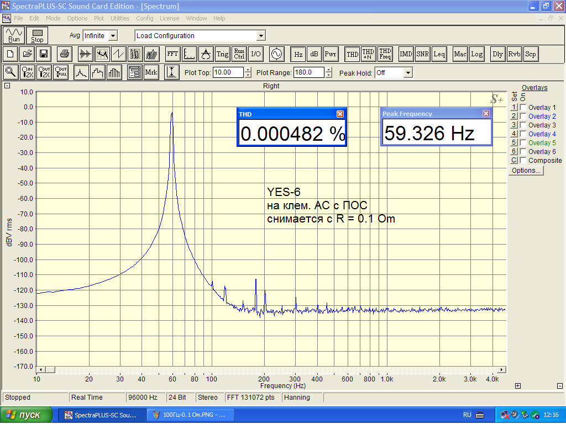566x424 pixels.
Task: Enable the Overlay 1 checkbox
Action: pos(523,108)
